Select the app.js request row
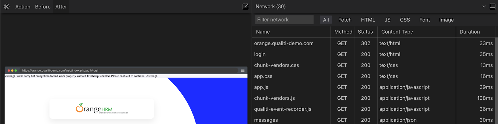 (x=374, y=87)
